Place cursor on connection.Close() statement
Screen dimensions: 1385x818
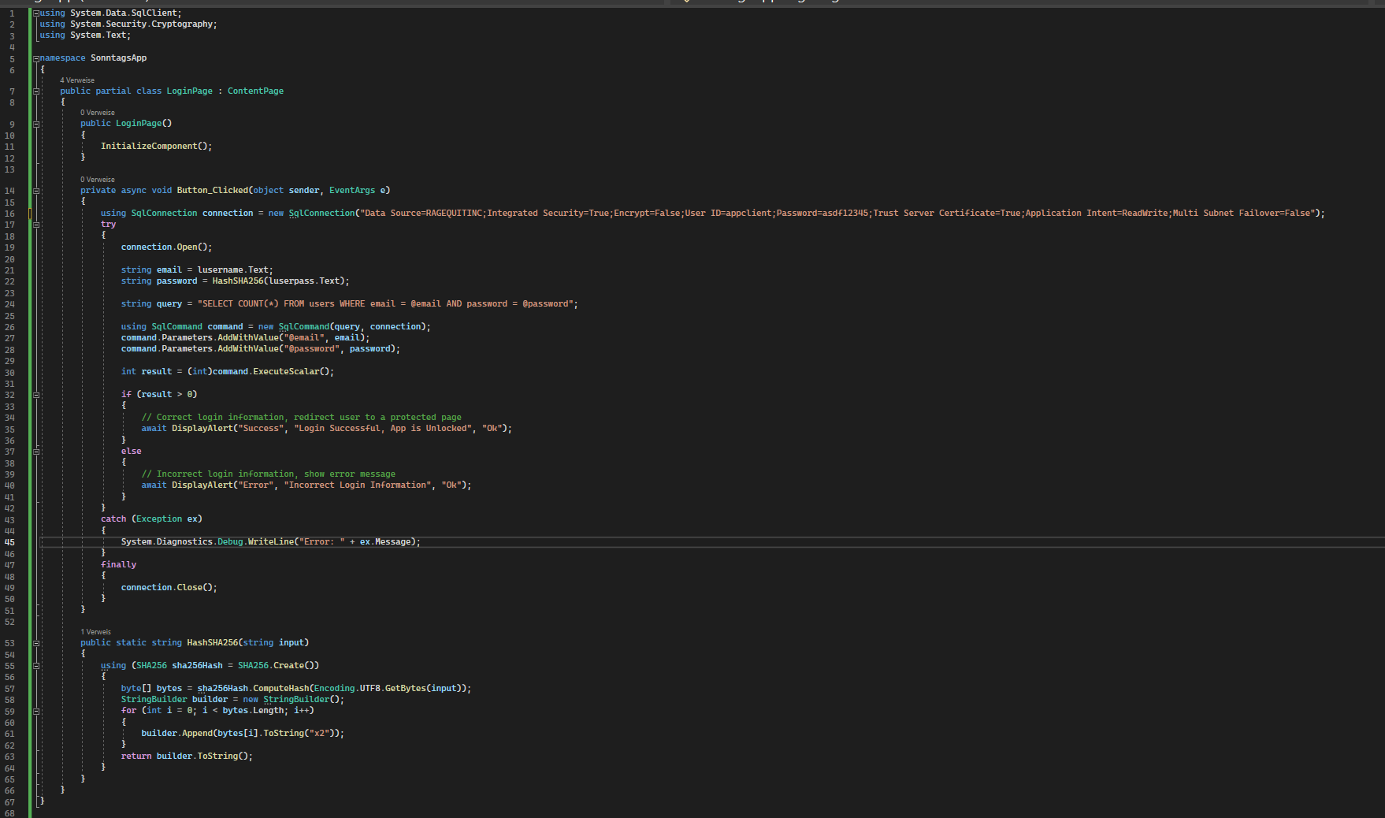169,588
